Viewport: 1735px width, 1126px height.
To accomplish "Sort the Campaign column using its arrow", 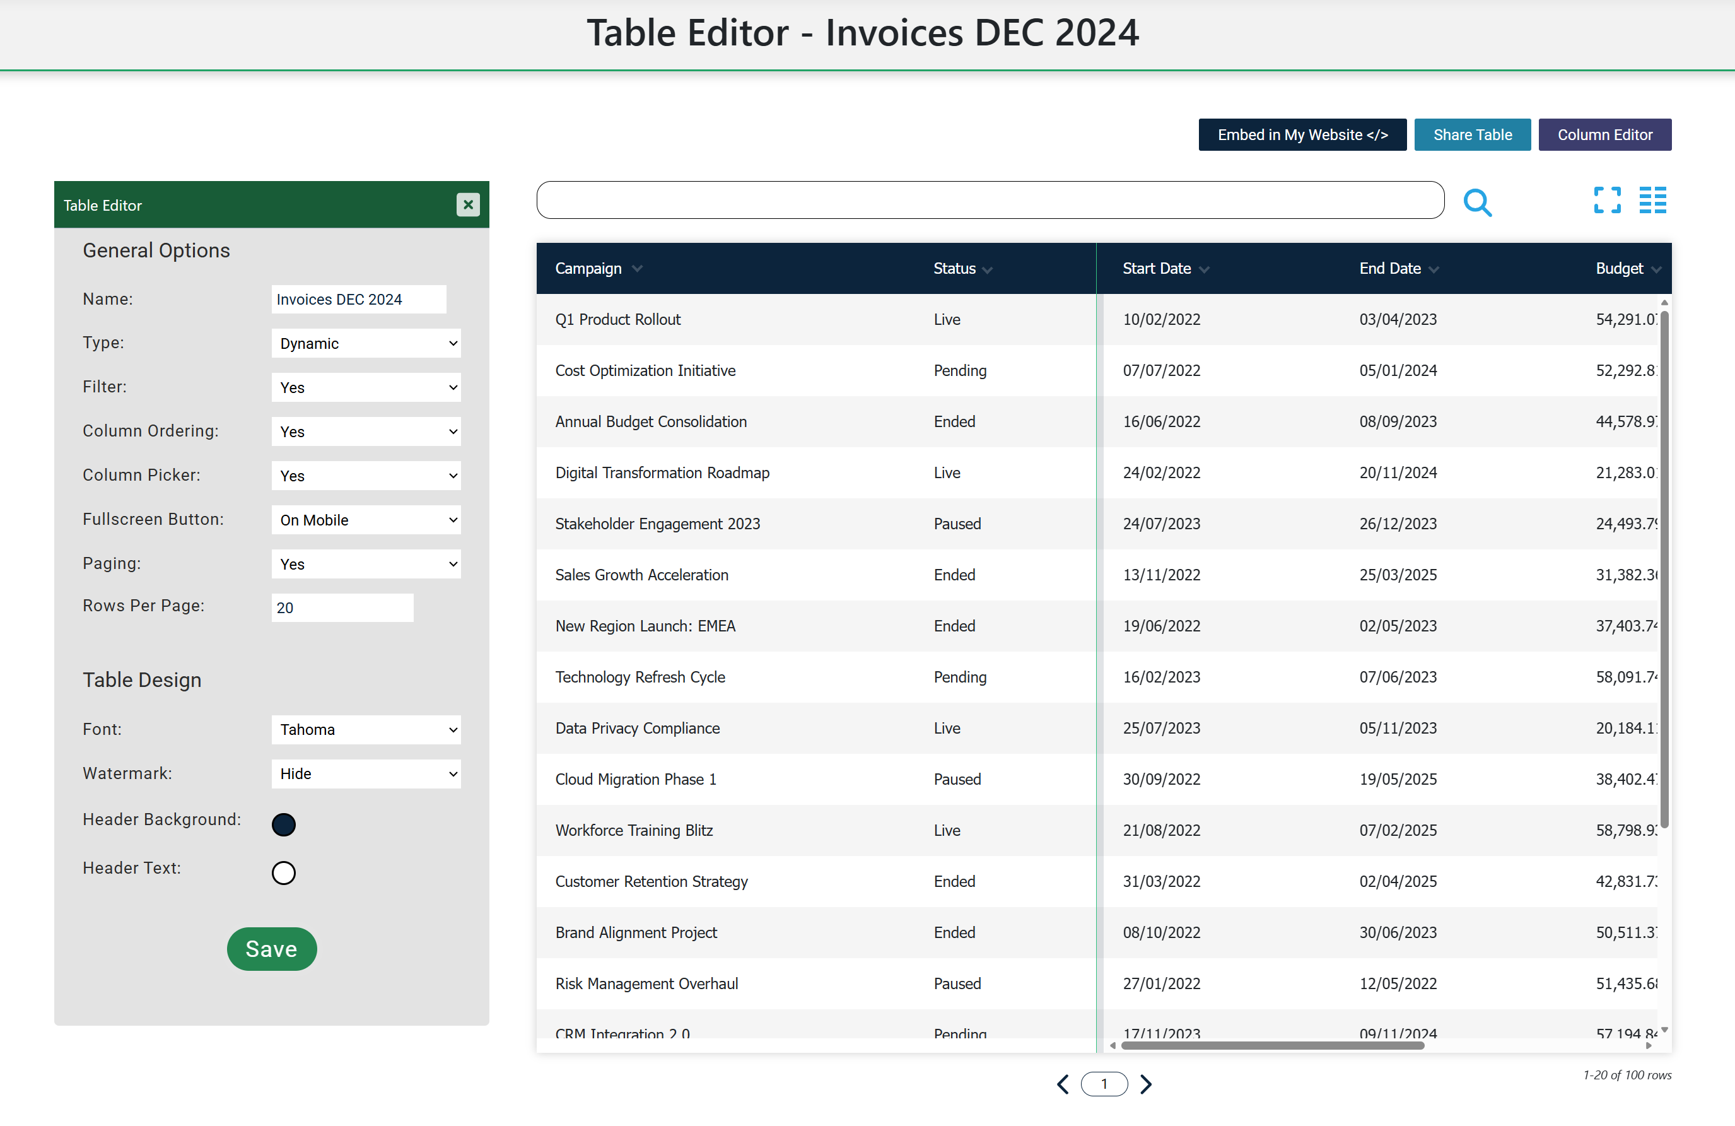I will [x=637, y=269].
